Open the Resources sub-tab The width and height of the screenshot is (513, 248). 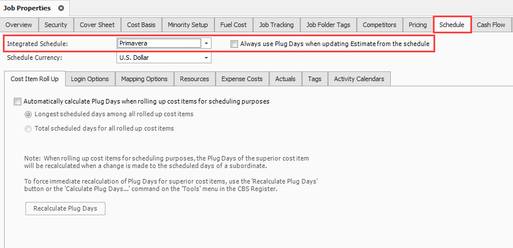194,79
